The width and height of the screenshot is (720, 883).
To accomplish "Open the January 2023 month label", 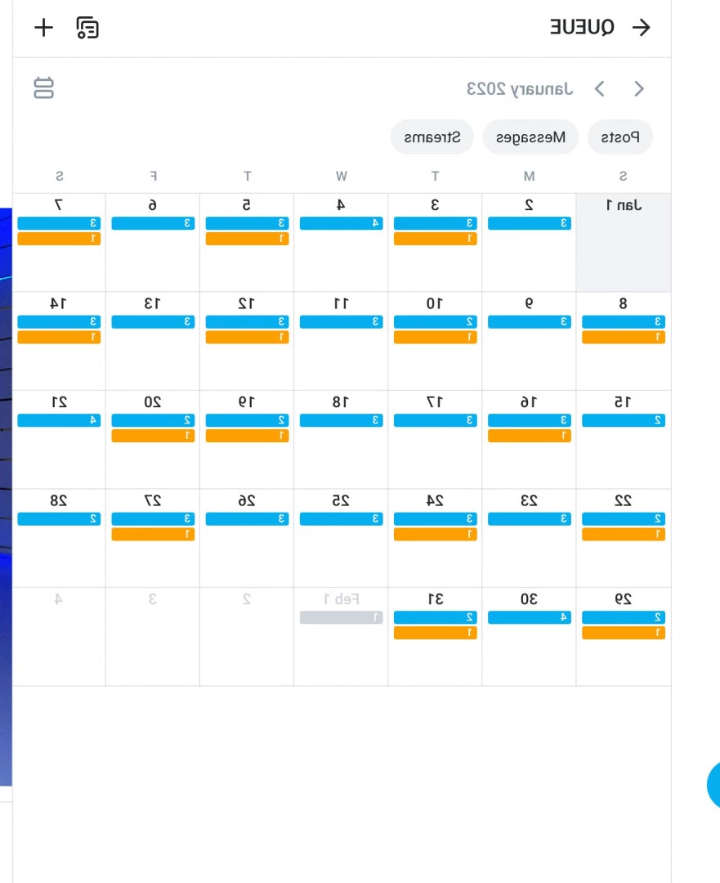I will [519, 88].
